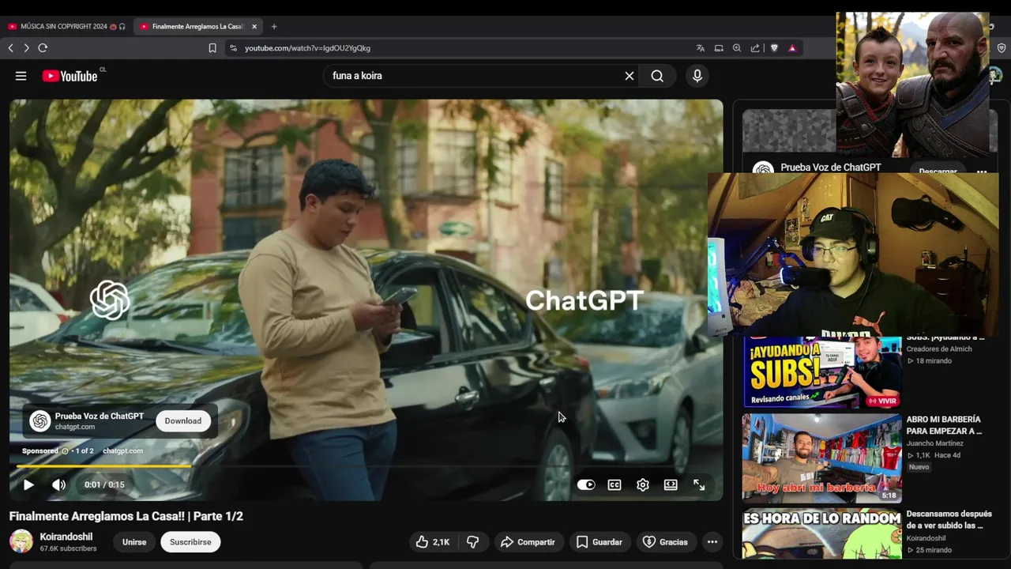
Task: Click the Unirse button
Action: click(134, 542)
